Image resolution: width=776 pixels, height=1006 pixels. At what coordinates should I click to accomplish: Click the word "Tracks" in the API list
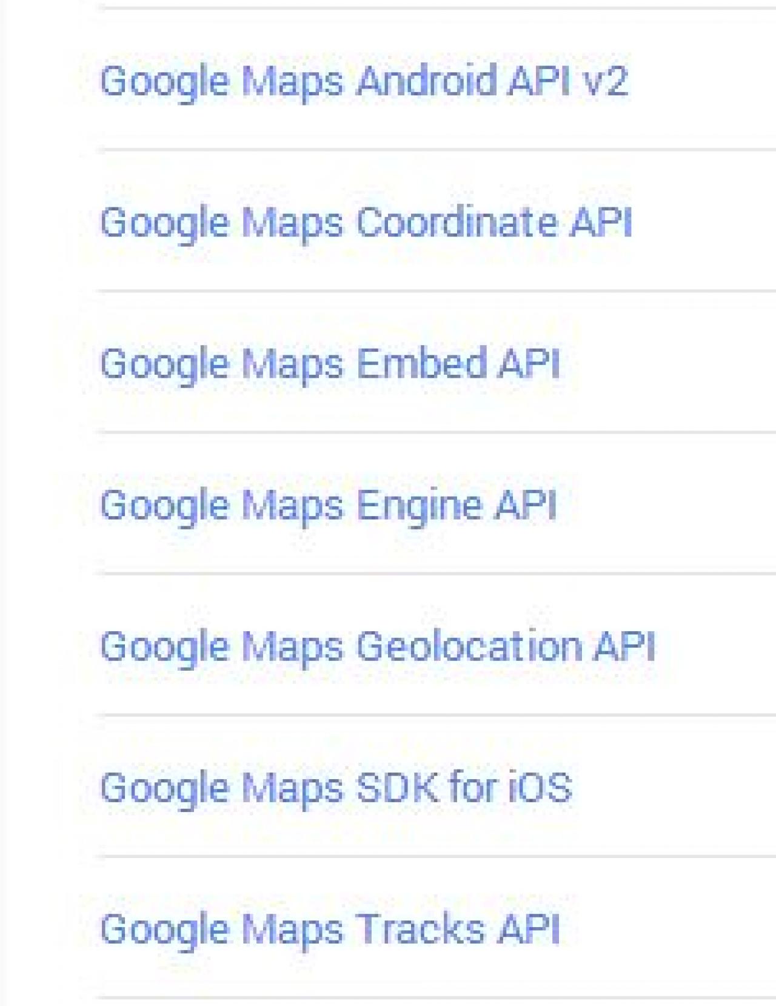(x=420, y=929)
